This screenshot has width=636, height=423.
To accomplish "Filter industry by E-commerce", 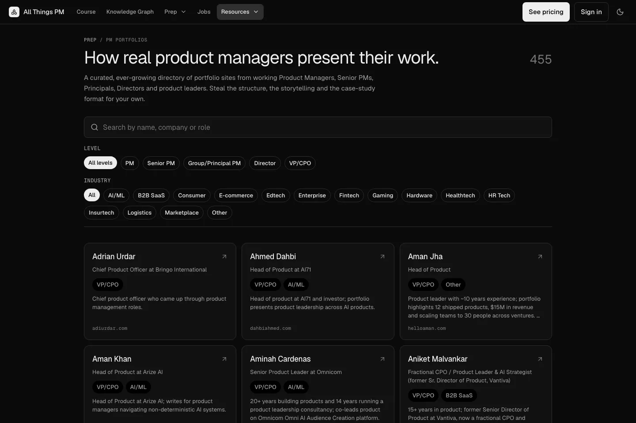I will click(x=236, y=195).
